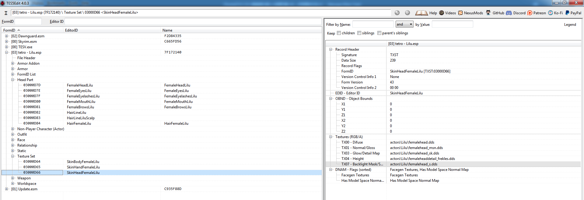The width and height of the screenshot is (584, 200).
Task: Click the navigate back arrow button
Action: pos(397,13)
